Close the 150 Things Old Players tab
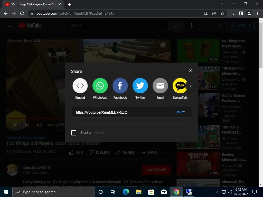The image size is (263, 197). pos(60,4)
